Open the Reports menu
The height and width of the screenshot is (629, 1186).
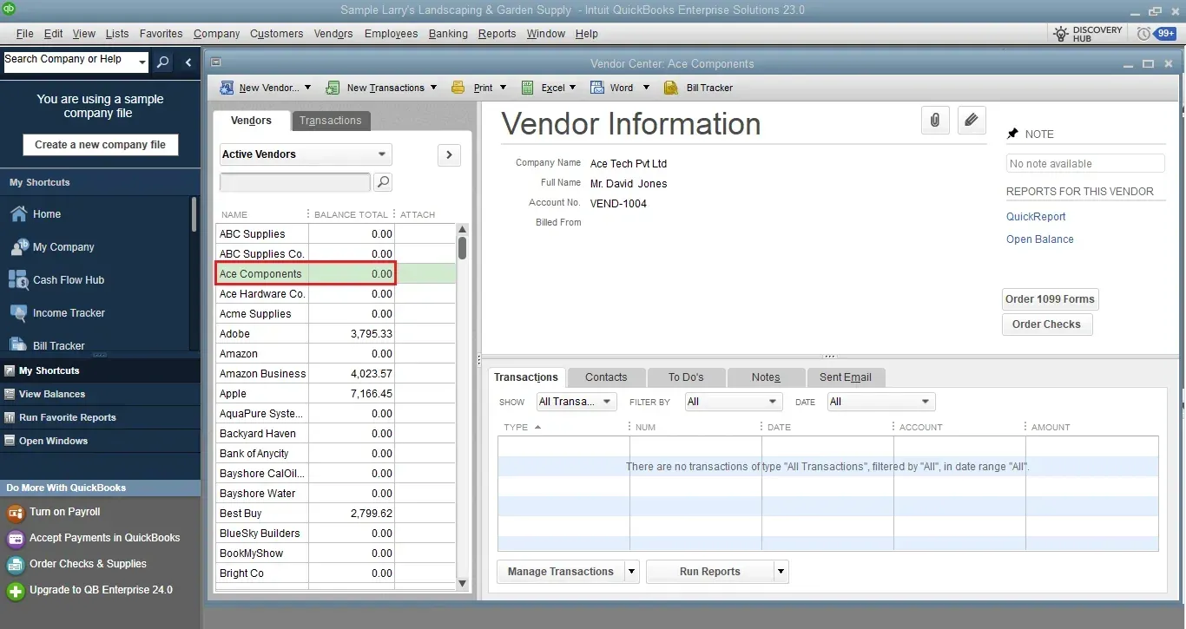tap(497, 34)
